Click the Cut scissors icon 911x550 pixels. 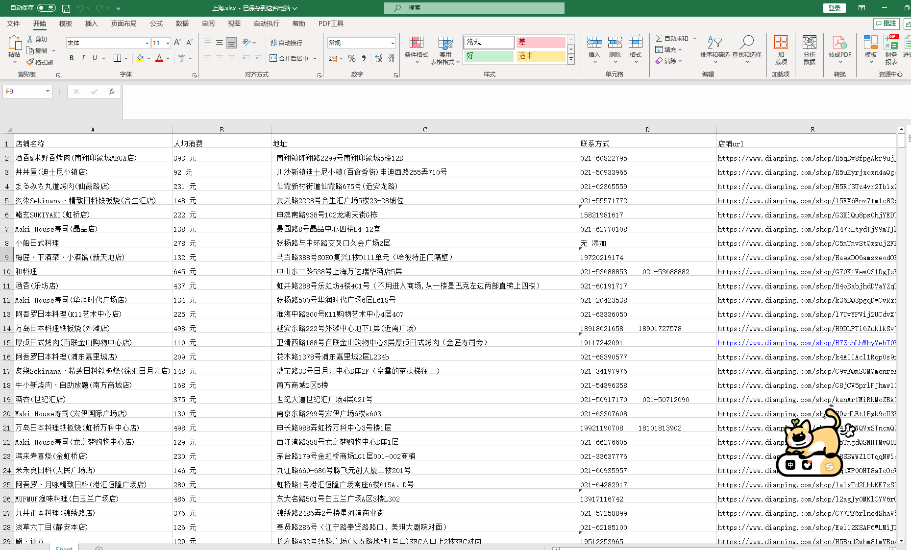tap(30, 39)
